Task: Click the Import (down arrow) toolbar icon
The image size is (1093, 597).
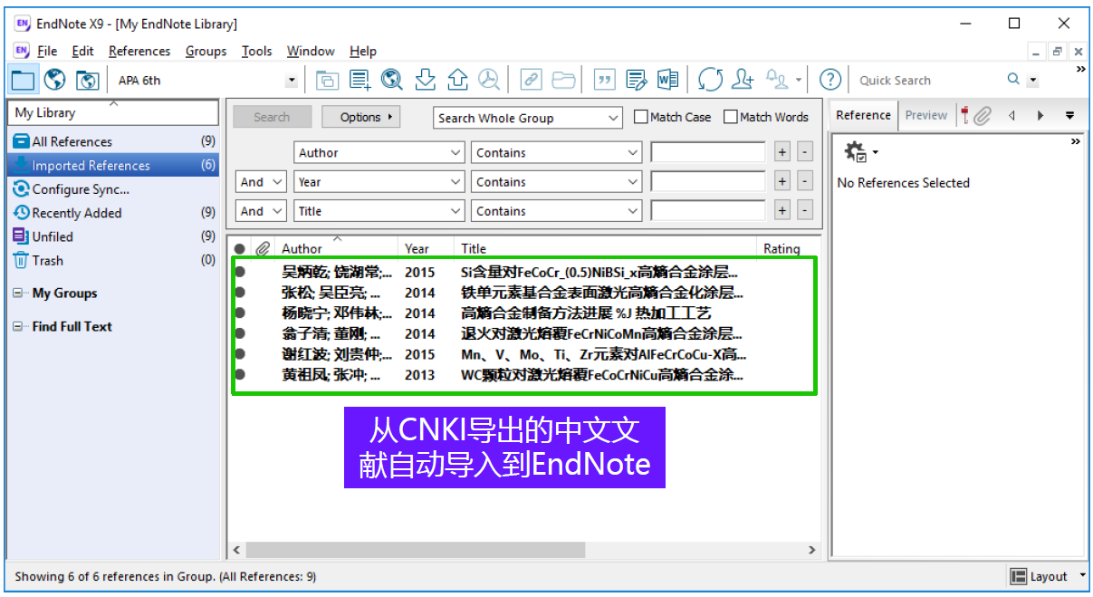Action: [x=426, y=80]
